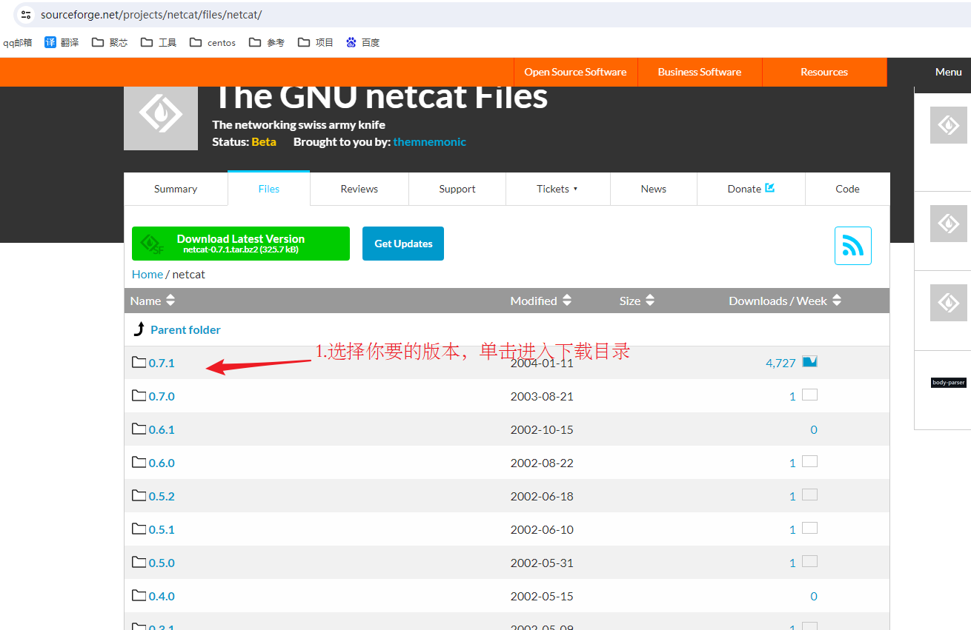Click the RSS feed icon
This screenshot has height=630, width=971.
(852, 246)
